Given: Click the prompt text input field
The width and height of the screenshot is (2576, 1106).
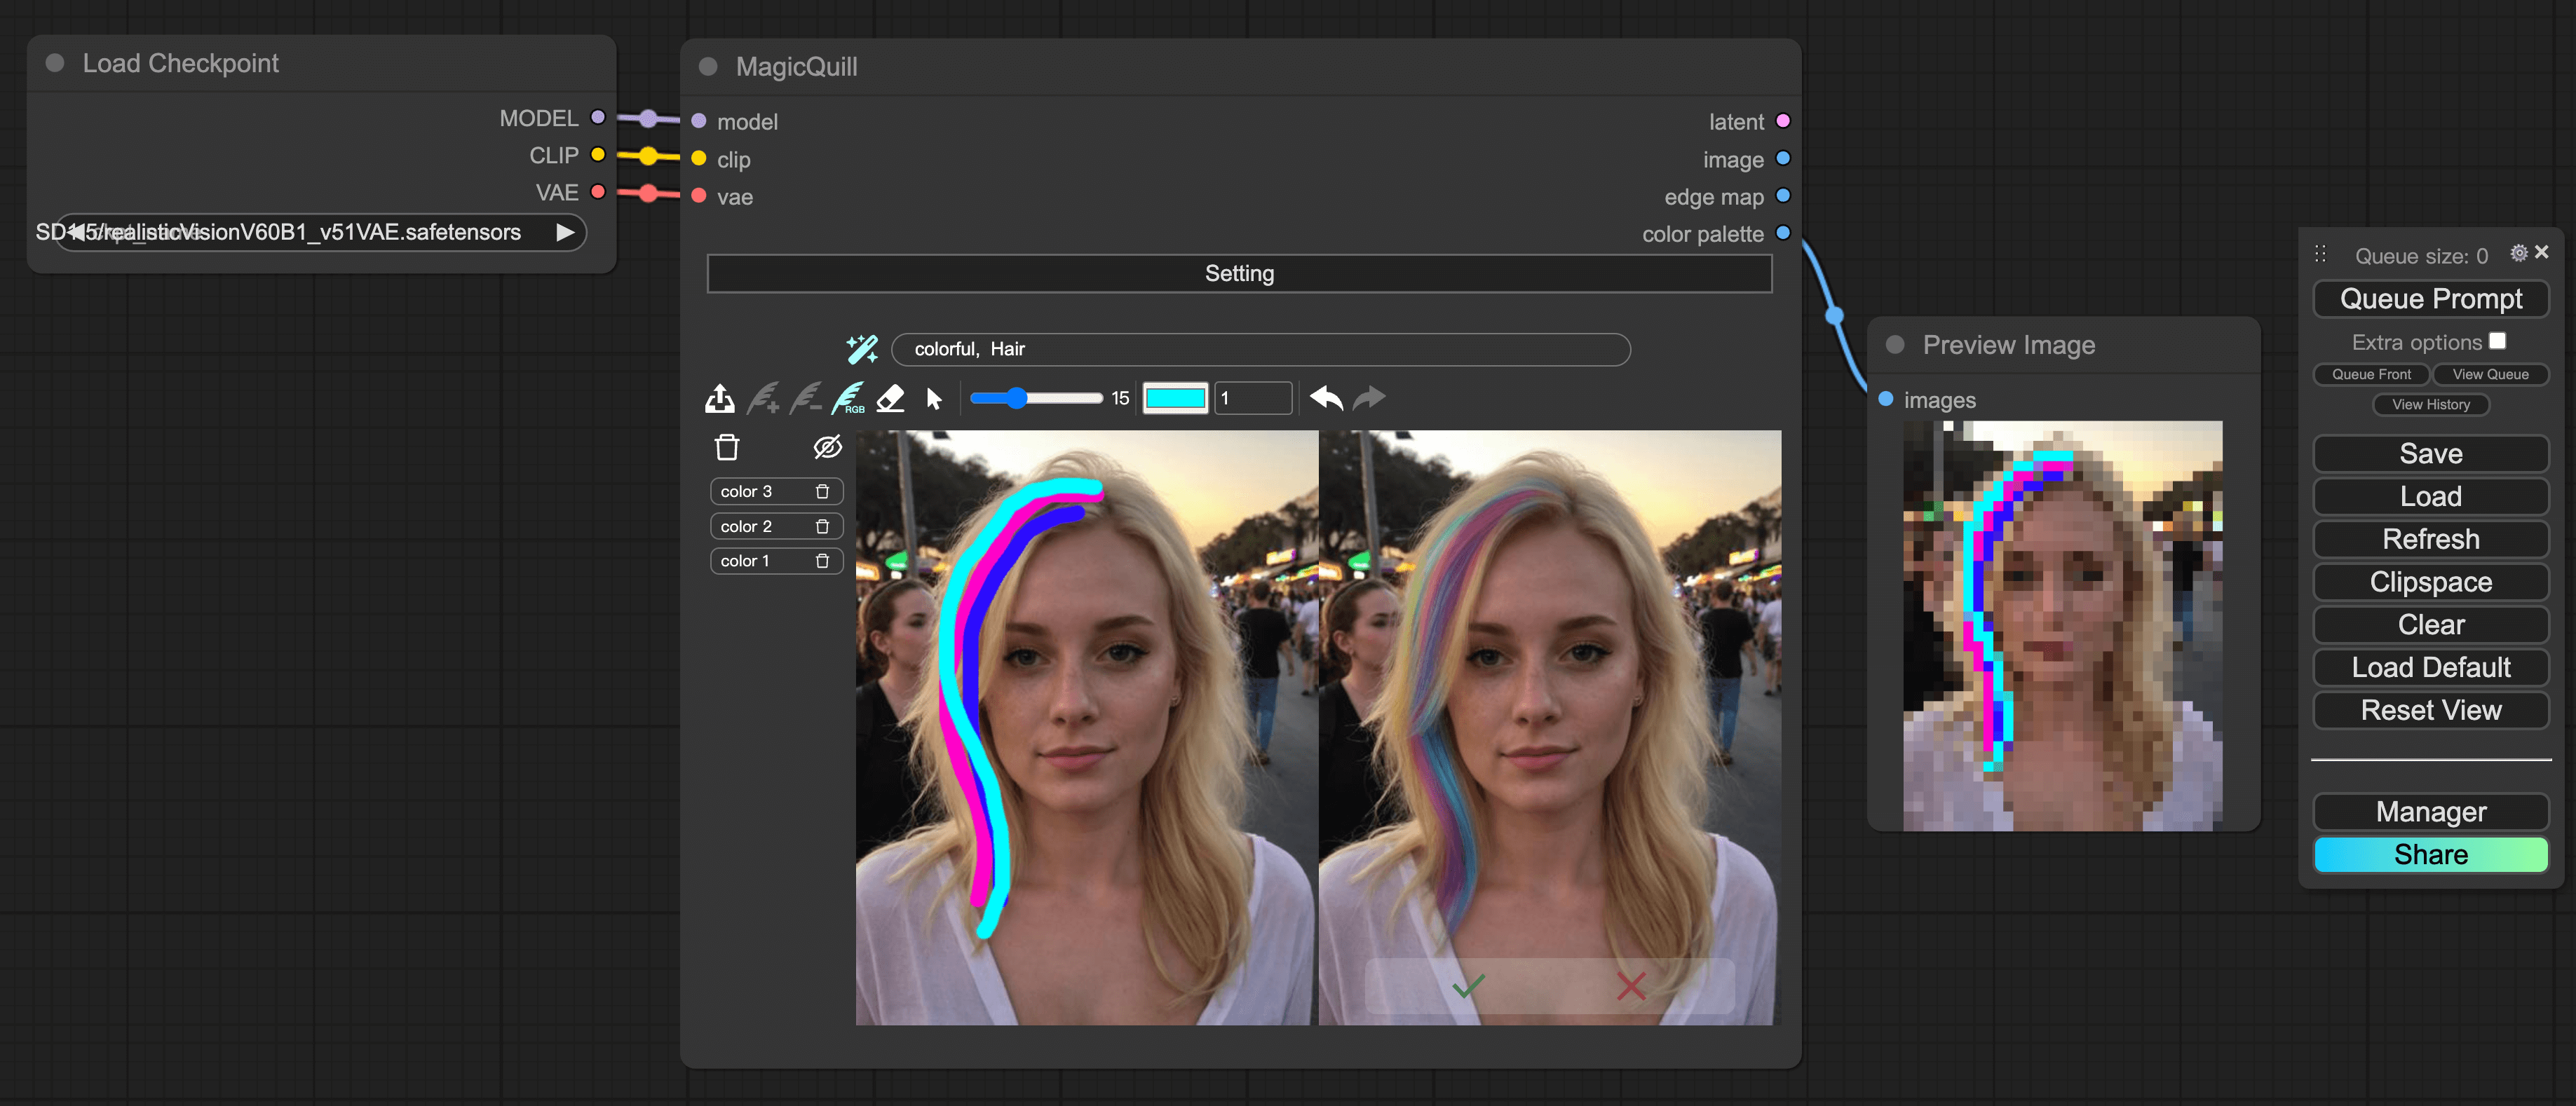Looking at the screenshot, I should (1265, 347).
